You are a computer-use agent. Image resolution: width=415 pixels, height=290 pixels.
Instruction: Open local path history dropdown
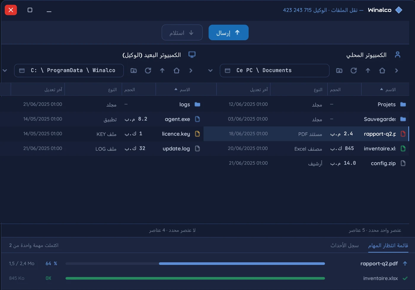pos(210,71)
